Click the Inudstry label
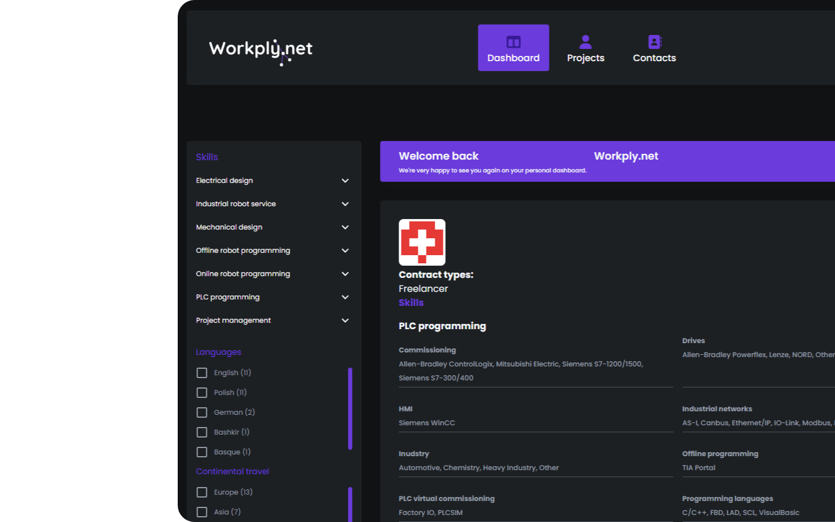835x522 pixels. [414, 454]
